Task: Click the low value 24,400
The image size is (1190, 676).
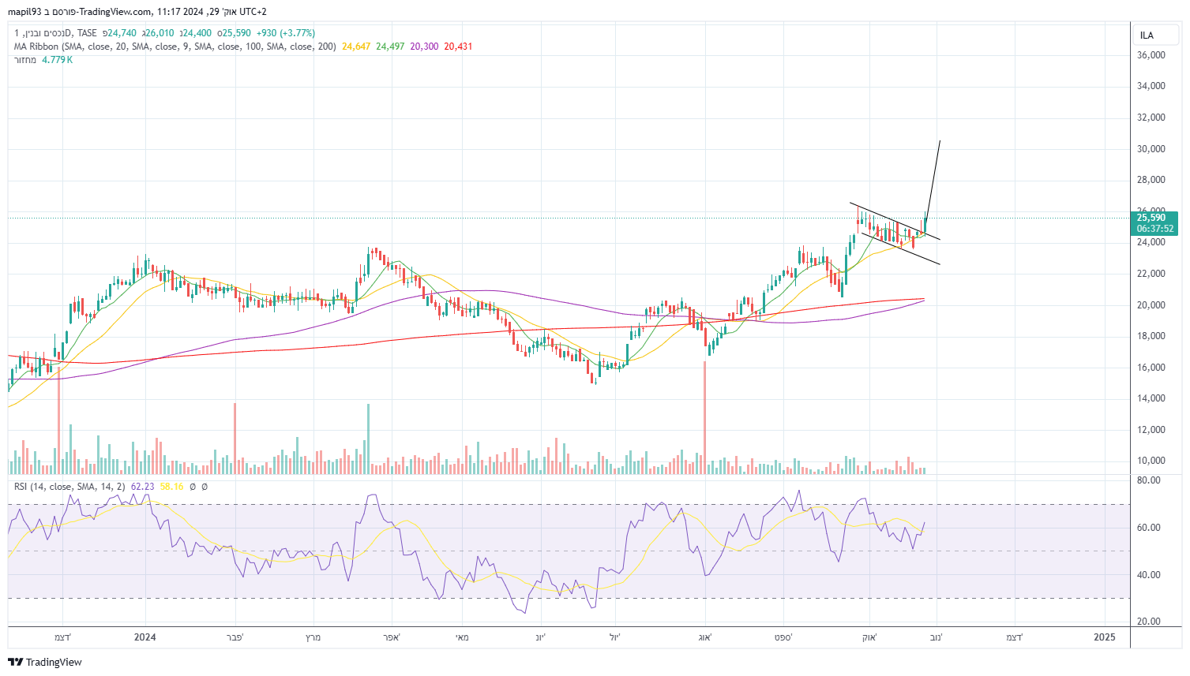Action: (x=197, y=33)
